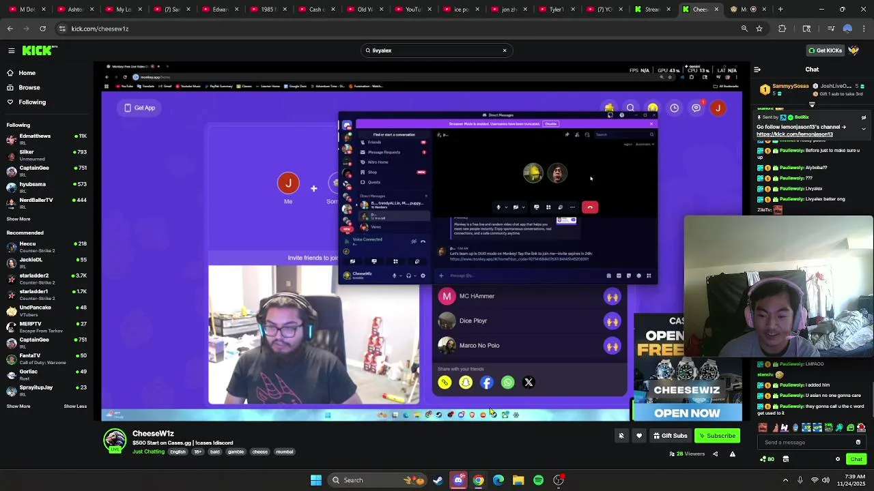Open NerdBallerTV channel in Following list
Screen dimensions: 874x491
pos(46,203)
